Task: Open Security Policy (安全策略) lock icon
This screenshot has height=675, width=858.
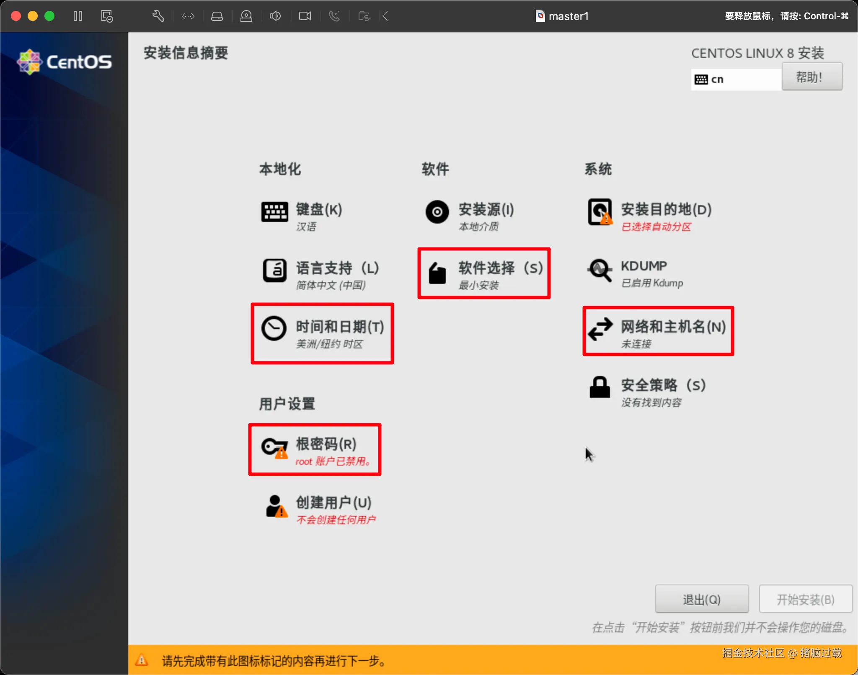Action: (x=600, y=387)
